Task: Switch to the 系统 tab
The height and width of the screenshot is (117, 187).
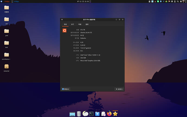Action: click(x=65, y=24)
